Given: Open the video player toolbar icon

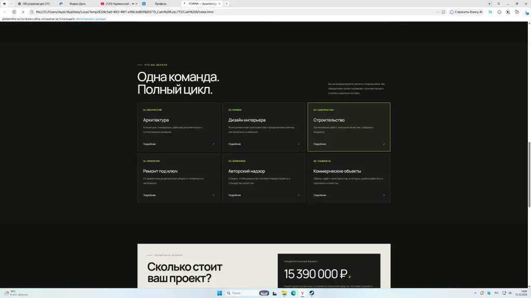Looking at the screenshot, I should click(x=508, y=12).
